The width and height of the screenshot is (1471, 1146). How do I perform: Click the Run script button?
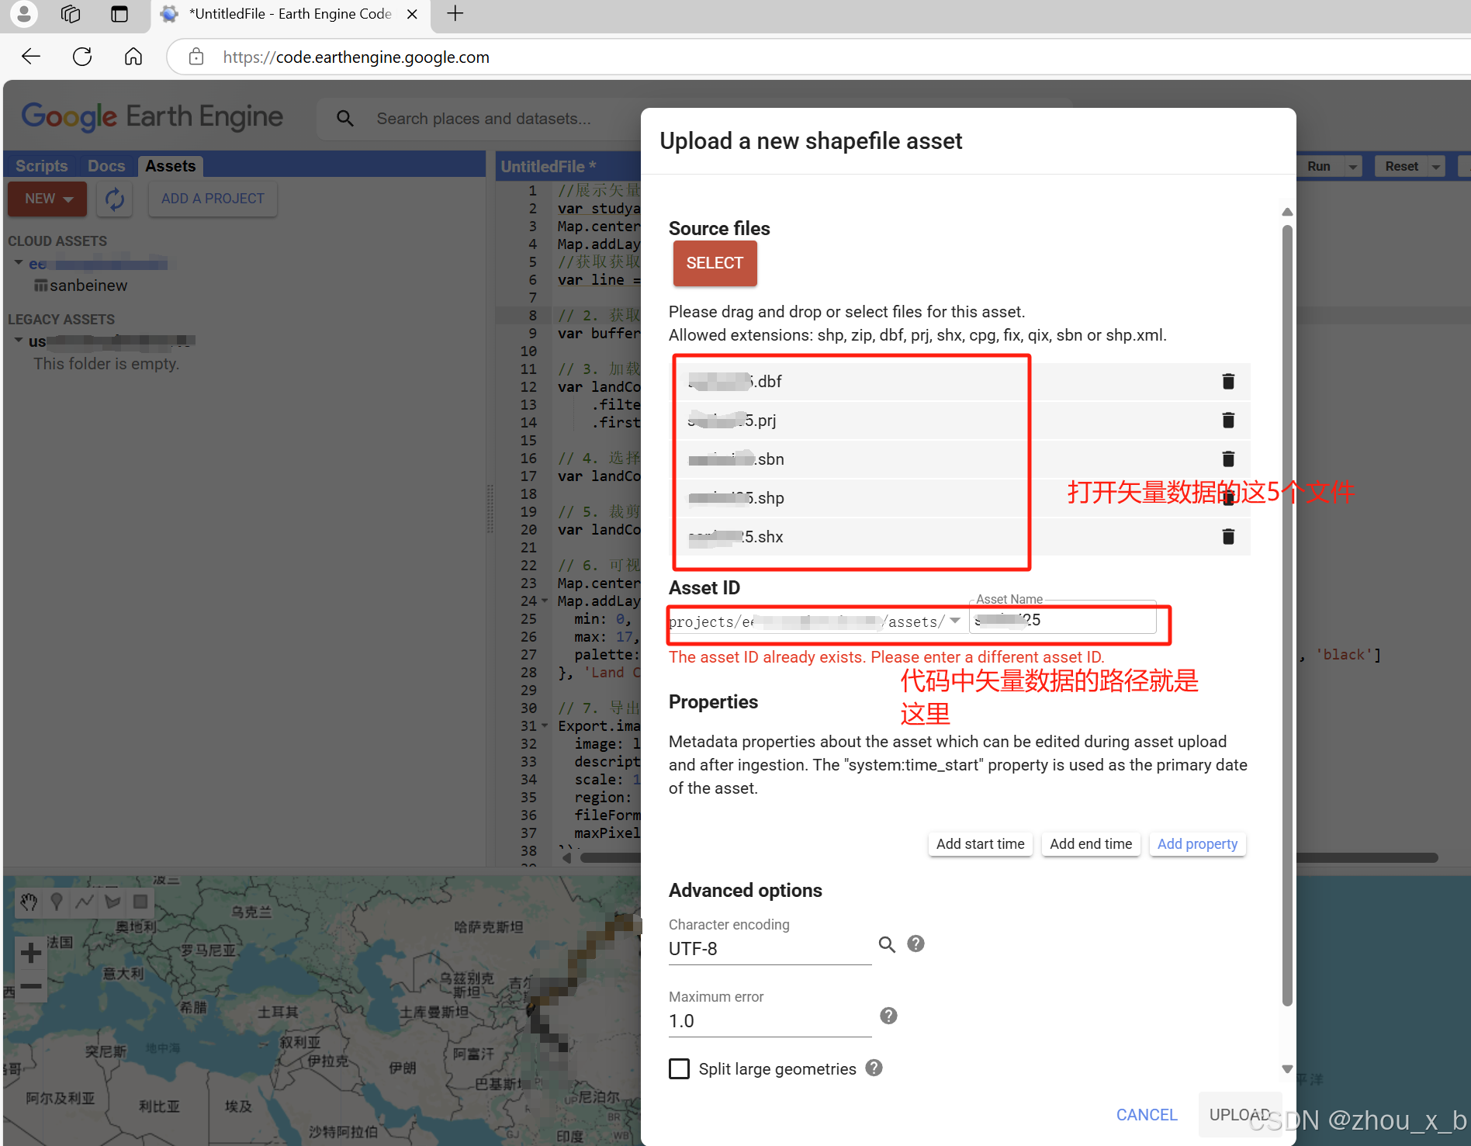[x=1319, y=167]
